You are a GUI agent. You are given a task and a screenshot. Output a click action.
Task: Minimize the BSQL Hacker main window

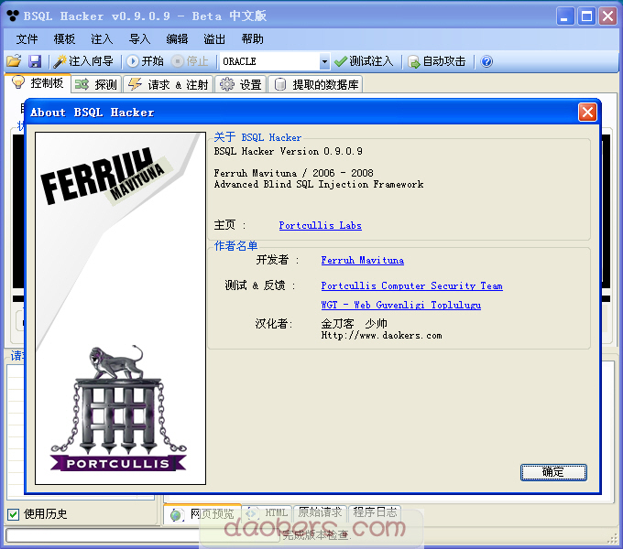pos(564,16)
